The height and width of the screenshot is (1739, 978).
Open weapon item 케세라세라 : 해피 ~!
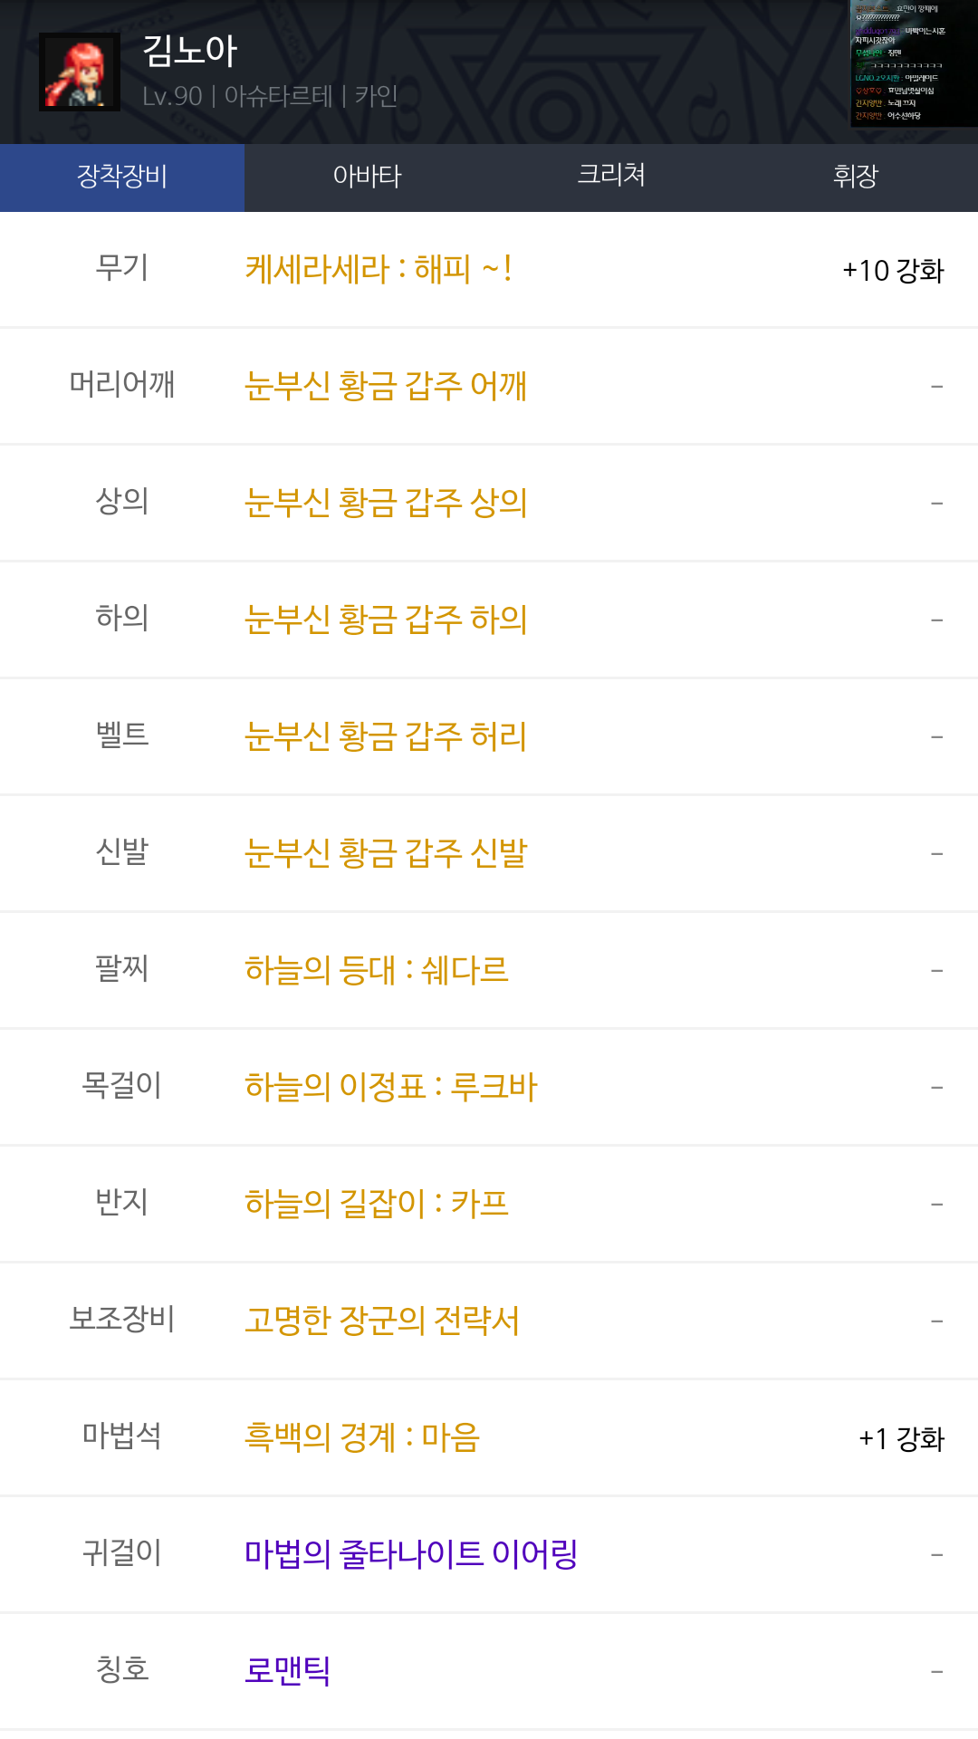pos(379,270)
